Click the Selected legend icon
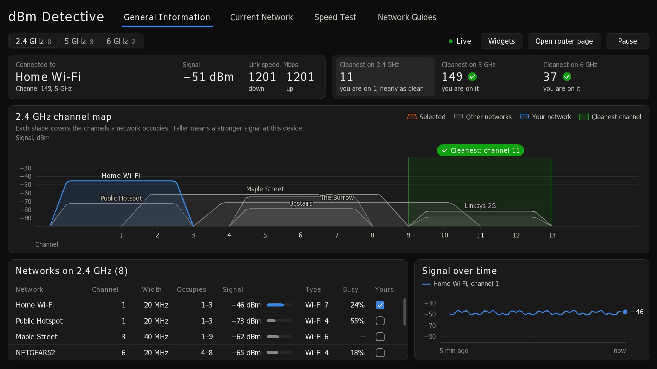 [412, 117]
